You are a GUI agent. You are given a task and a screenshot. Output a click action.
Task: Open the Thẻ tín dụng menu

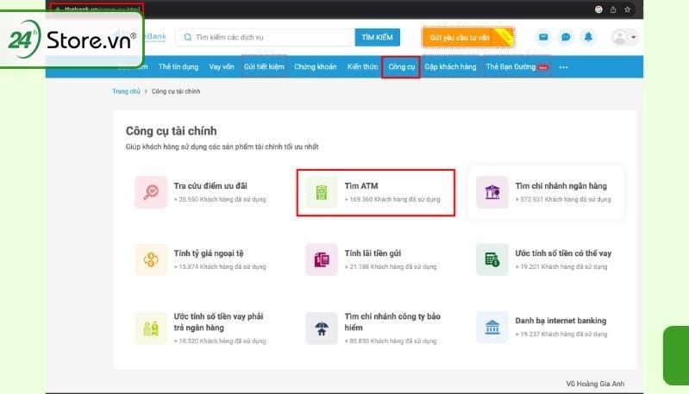[179, 66]
